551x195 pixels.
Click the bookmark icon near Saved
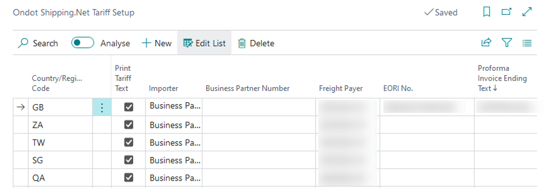click(x=487, y=13)
